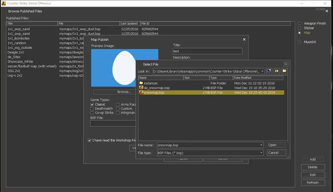Enable the Wingman game type
This screenshot has width=333, height=192.
(118, 113)
